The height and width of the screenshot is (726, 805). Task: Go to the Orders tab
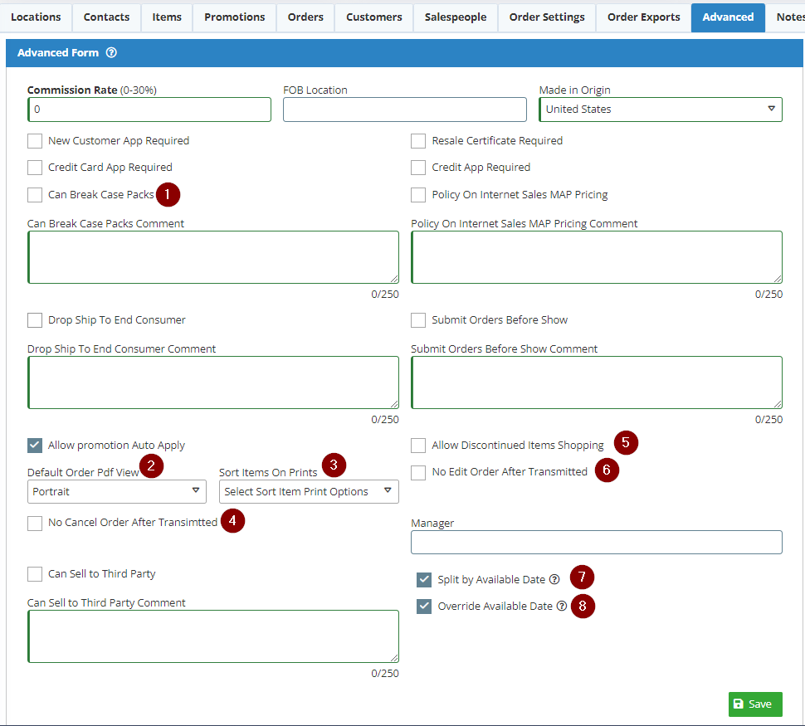(x=305, y=17)
